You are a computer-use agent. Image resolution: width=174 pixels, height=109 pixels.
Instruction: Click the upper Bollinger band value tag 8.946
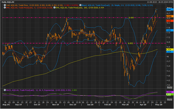point(170,10)
